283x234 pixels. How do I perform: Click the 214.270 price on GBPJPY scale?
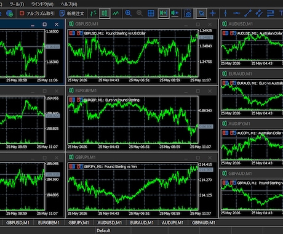point(205,180)
